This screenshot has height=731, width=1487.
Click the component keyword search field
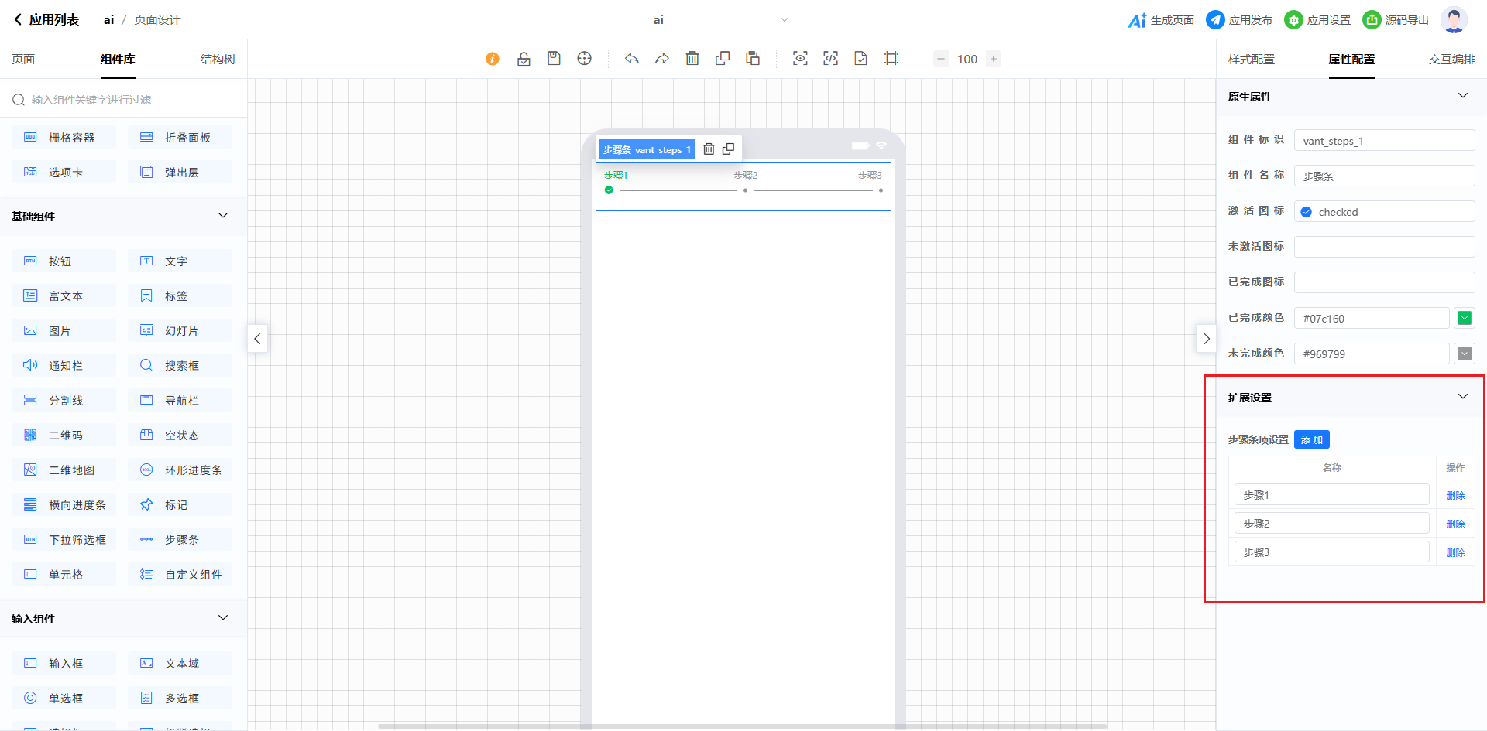pos(124,100)
